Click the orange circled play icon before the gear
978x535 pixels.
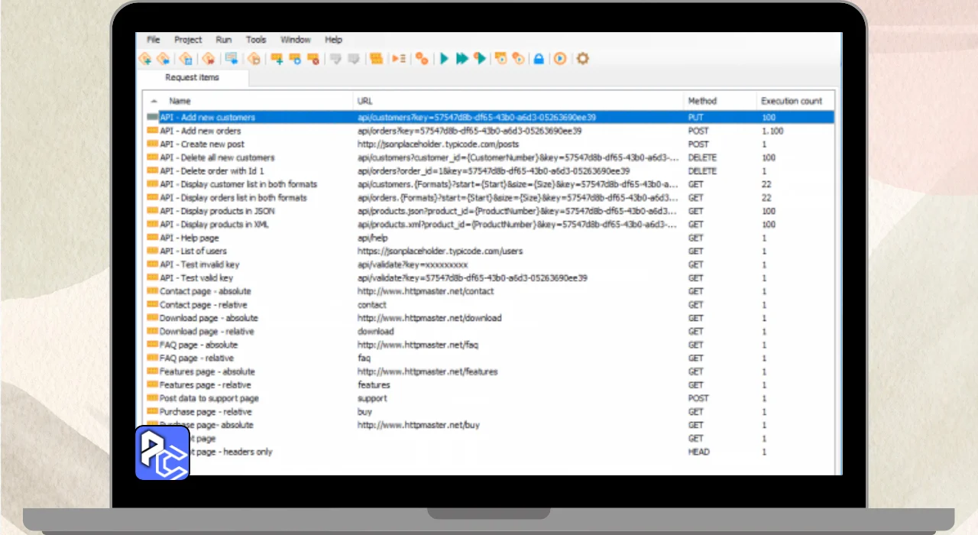tap(560, 59)
